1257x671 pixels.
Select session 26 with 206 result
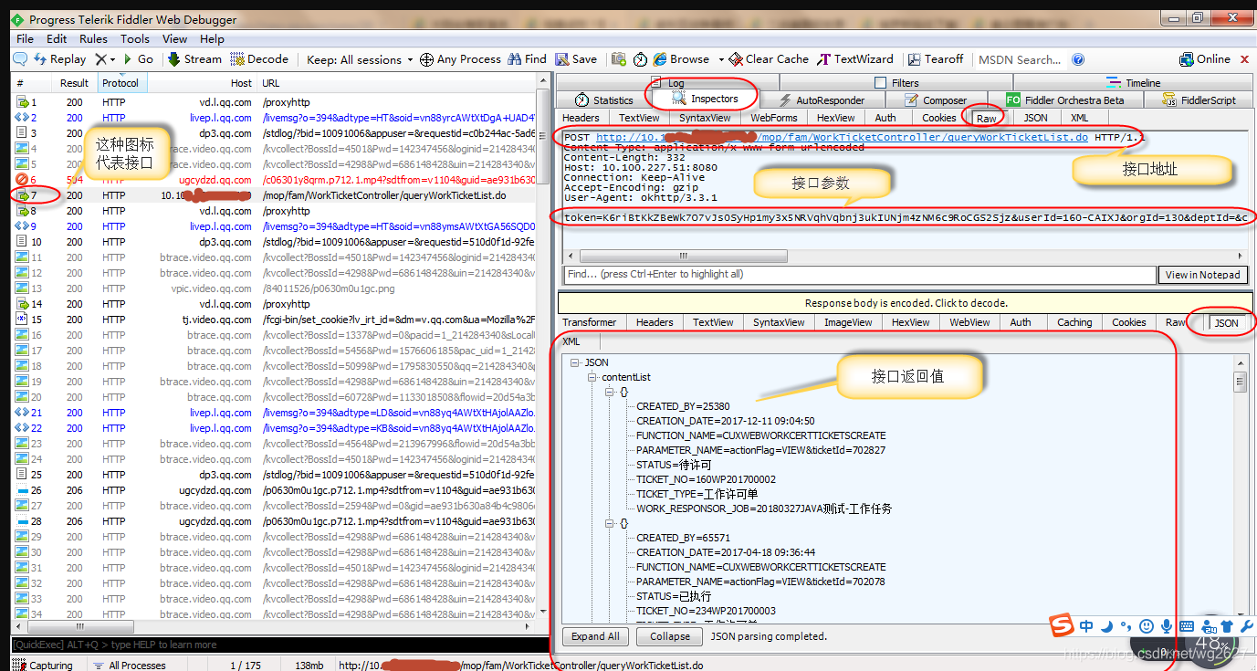click(274, 490)
